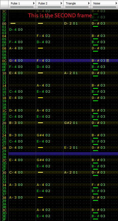Select the note cut in Pulse 2 row 08
Image resolution: width=118 pixels, height=221 pixels.
click(41, 48)
